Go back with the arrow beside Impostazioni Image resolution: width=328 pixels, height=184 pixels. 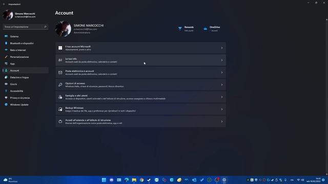pos(4,4)
